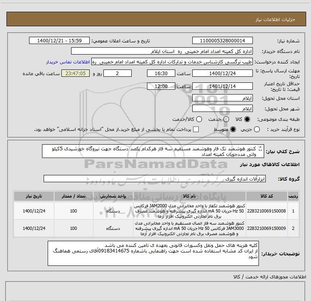Image resolution: width=311 pixels, height=301 pixels.
Task: Select the کالا radio button
Action: [247, 119]
